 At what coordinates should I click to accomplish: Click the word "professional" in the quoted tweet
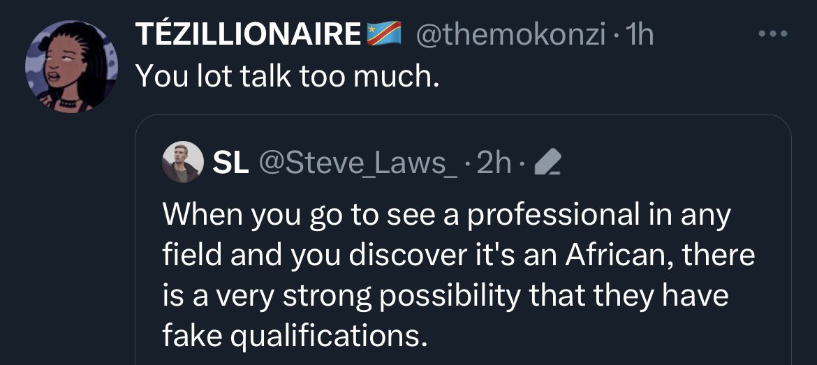coord(550,216)
